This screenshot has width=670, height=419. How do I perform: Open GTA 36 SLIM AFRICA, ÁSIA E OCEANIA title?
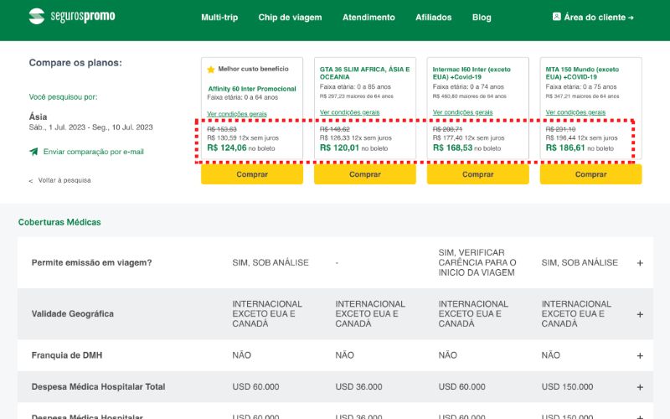364,73
